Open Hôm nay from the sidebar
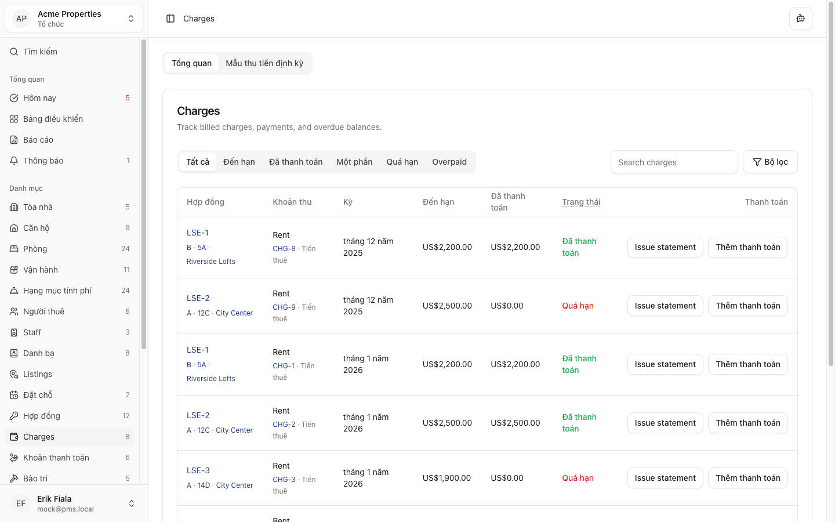The image size is (835, 522). click(x=39, y=98)
